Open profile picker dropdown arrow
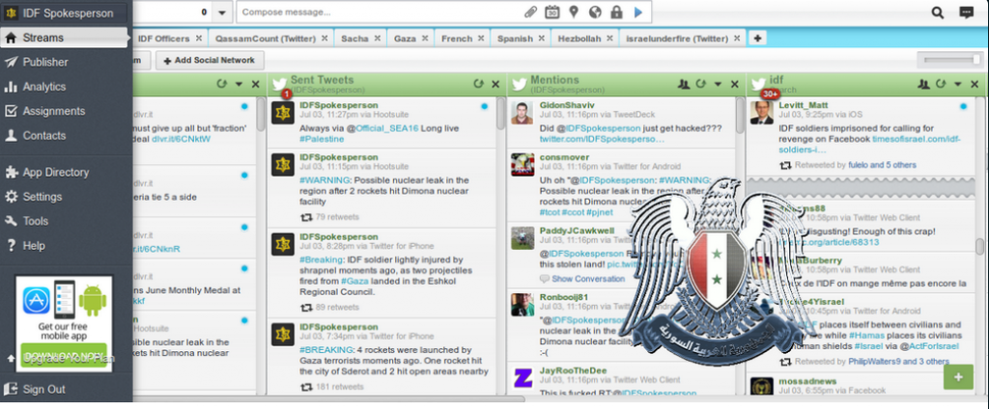989x409 pixels. (x=221, y=12)
